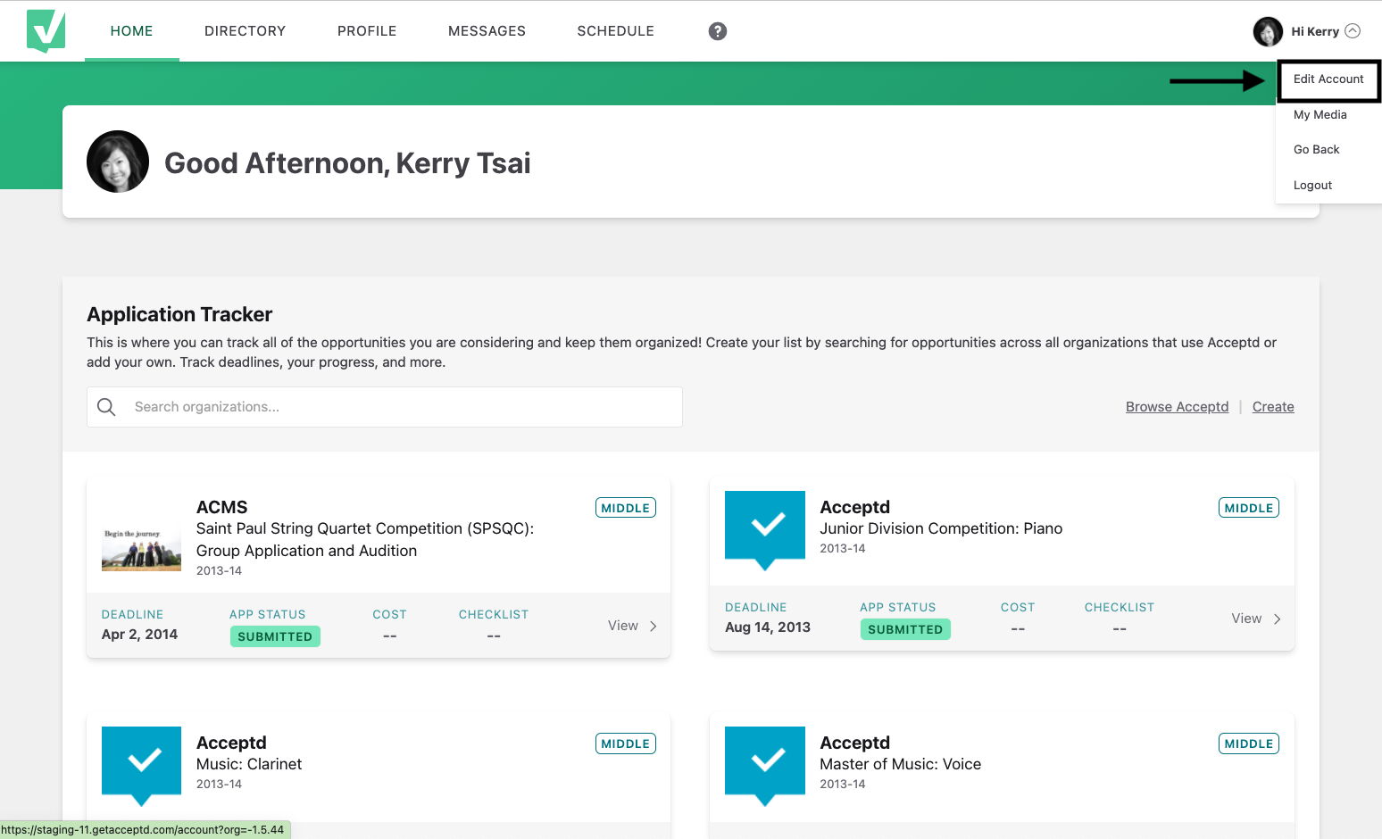The width and height of the screenshot is (1382, 839).
Task: Click Junior Division Competition: Piano title
Action: [941, 528]
